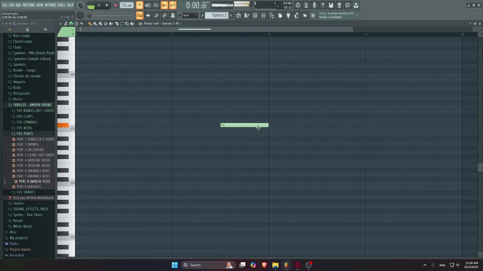Open the VIEW menu
This screenshot has height=271, width=483.
(40, 5)
